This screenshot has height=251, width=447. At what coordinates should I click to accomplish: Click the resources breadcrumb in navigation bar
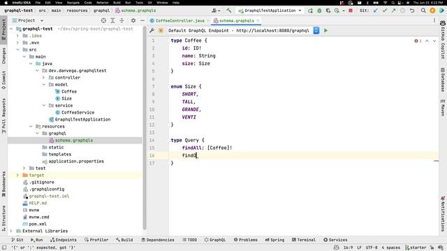point(77,10)
